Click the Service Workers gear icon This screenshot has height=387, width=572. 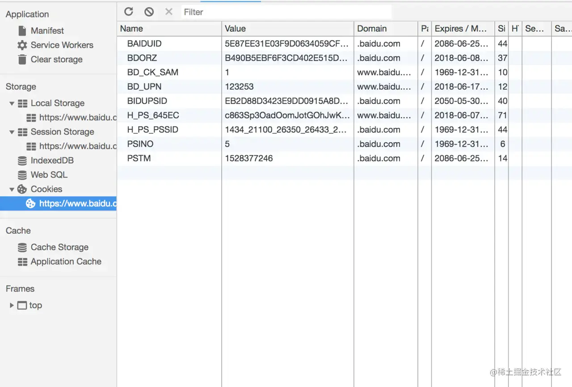coord(22,45)
